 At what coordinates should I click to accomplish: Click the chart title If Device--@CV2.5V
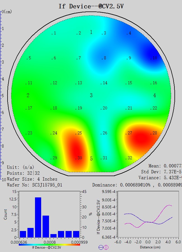click(x=91, y=6)
